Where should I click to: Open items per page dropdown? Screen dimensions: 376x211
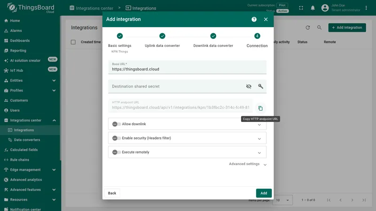click(x=283, y=200)
